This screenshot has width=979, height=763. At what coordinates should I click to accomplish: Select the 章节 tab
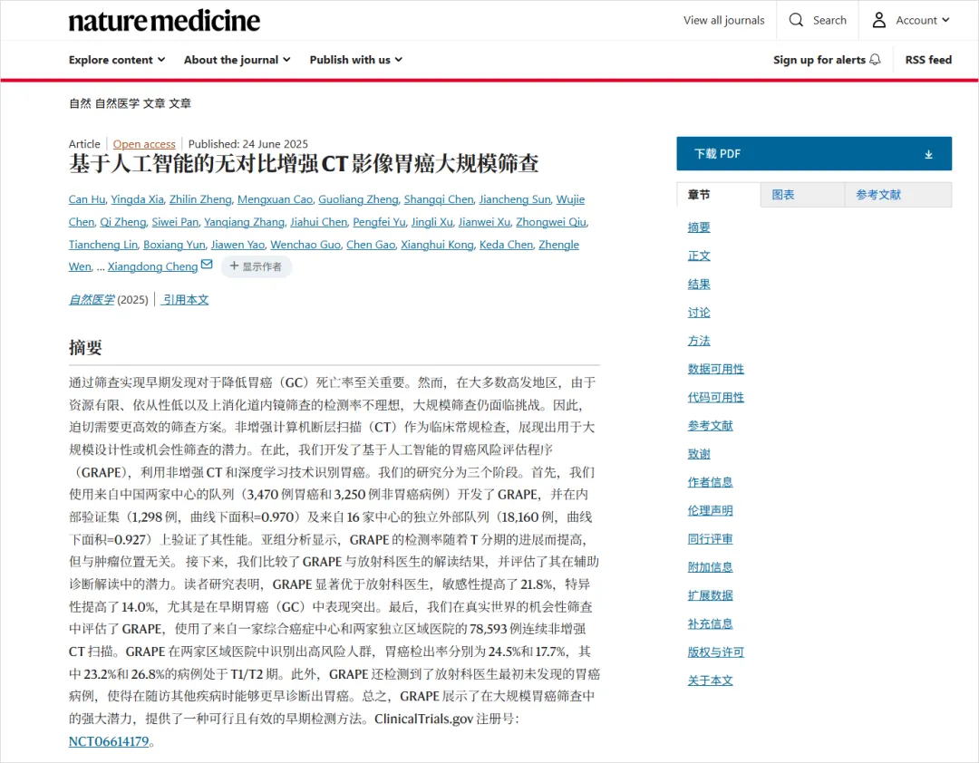697,195
